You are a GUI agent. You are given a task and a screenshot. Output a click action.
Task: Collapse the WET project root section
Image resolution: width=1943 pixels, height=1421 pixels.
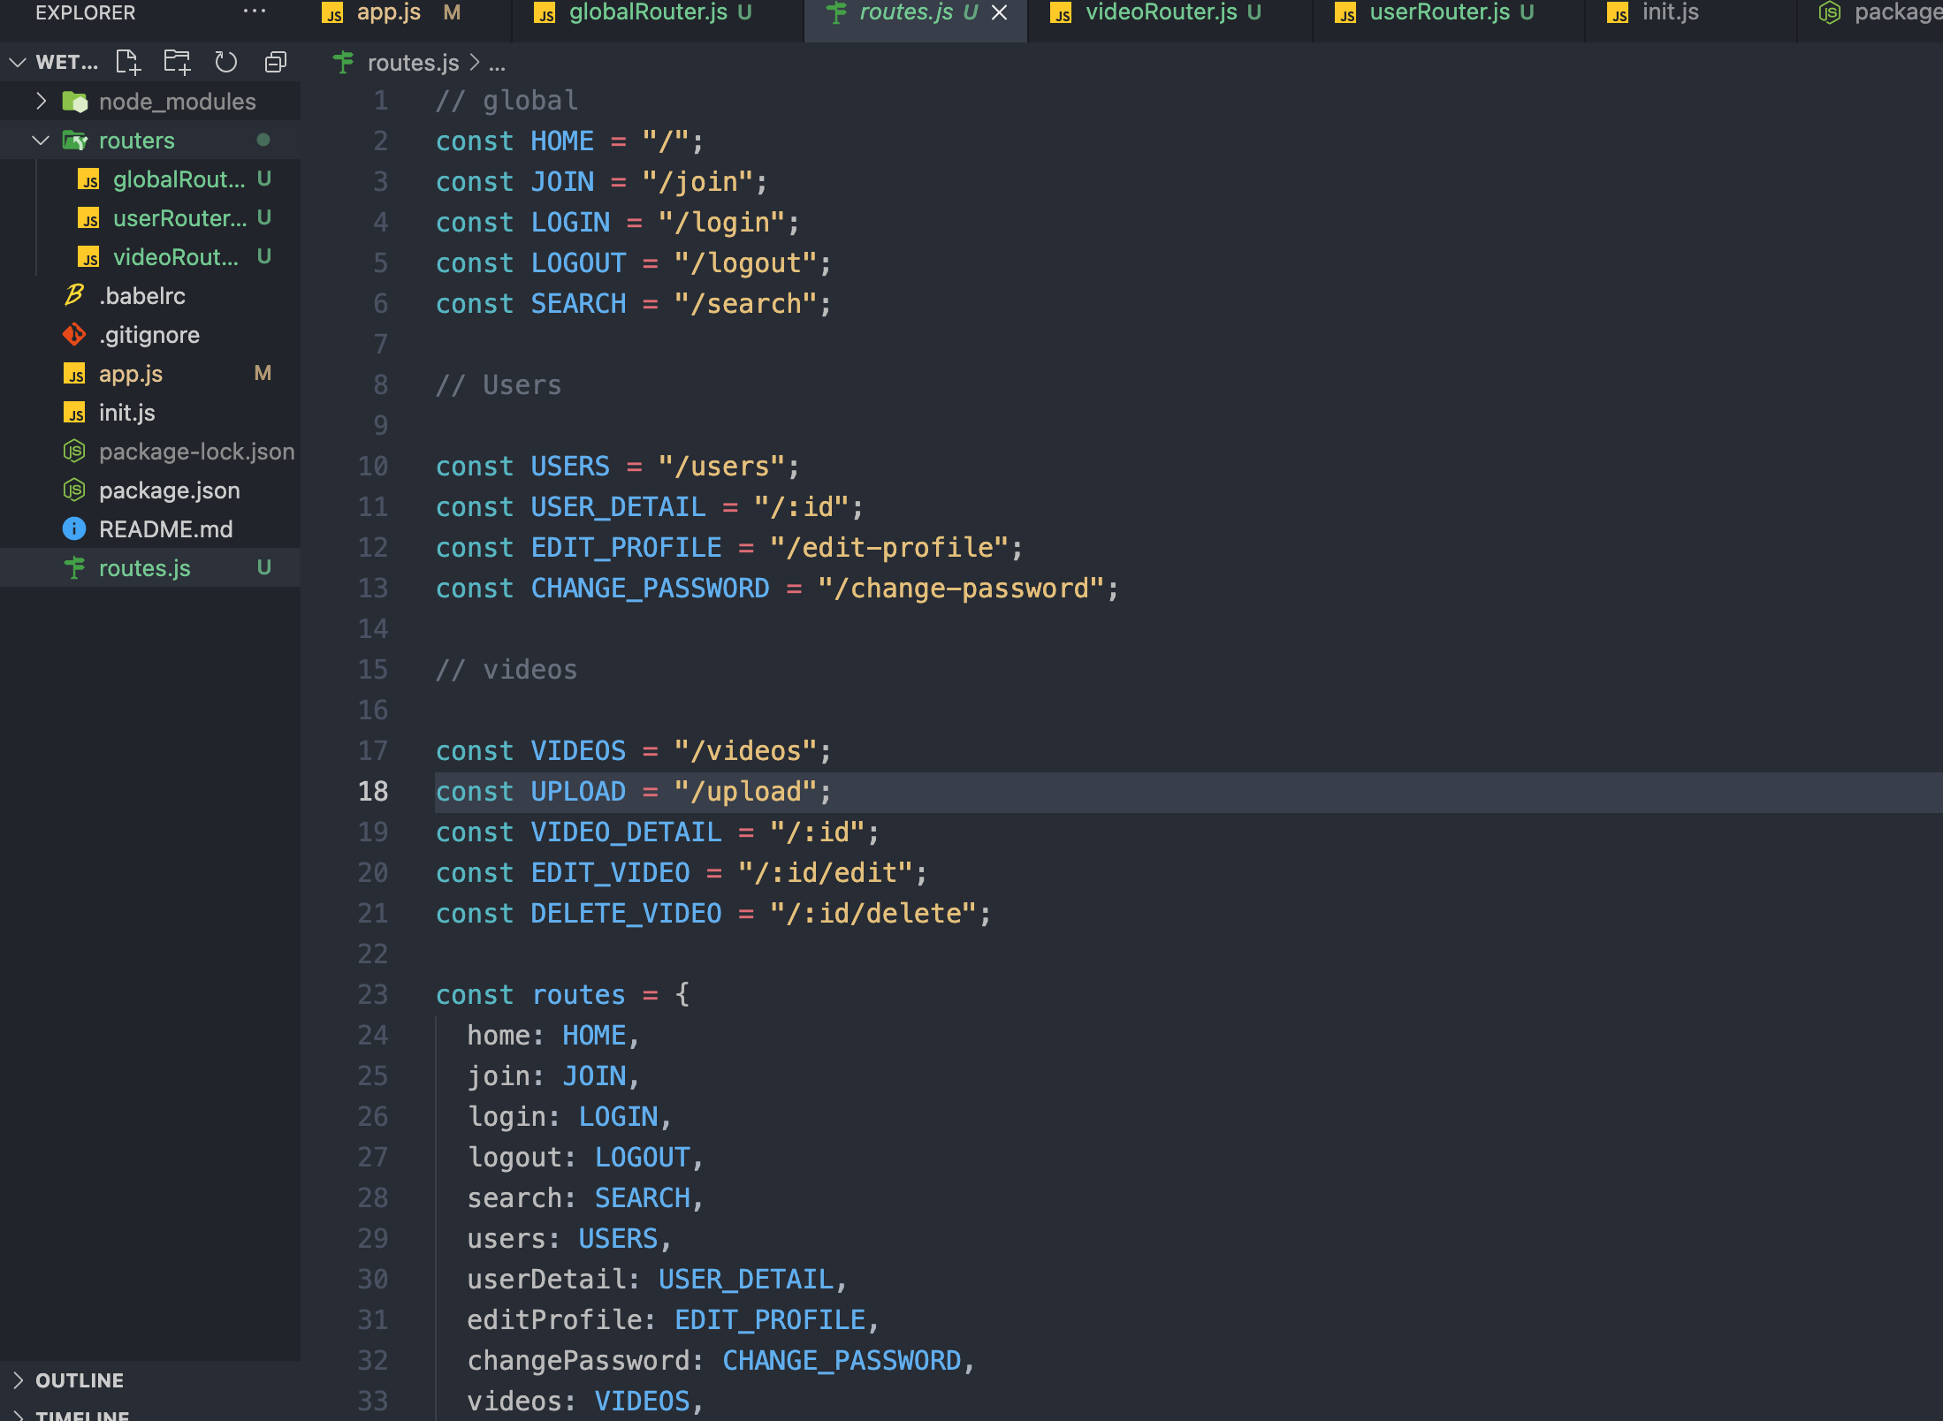click(18, 62)
